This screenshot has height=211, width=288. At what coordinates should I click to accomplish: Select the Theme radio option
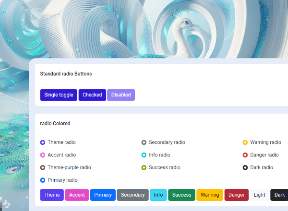(x=43, y=142)
